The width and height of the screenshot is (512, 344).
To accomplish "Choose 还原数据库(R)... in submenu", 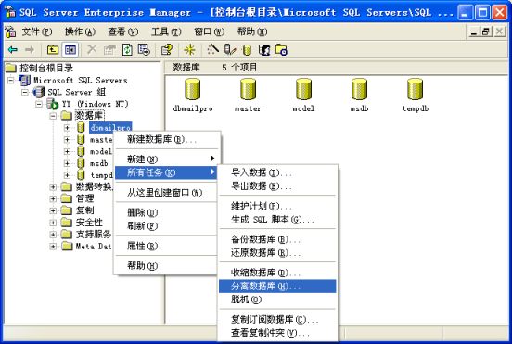I will click(x=277, y=252).
